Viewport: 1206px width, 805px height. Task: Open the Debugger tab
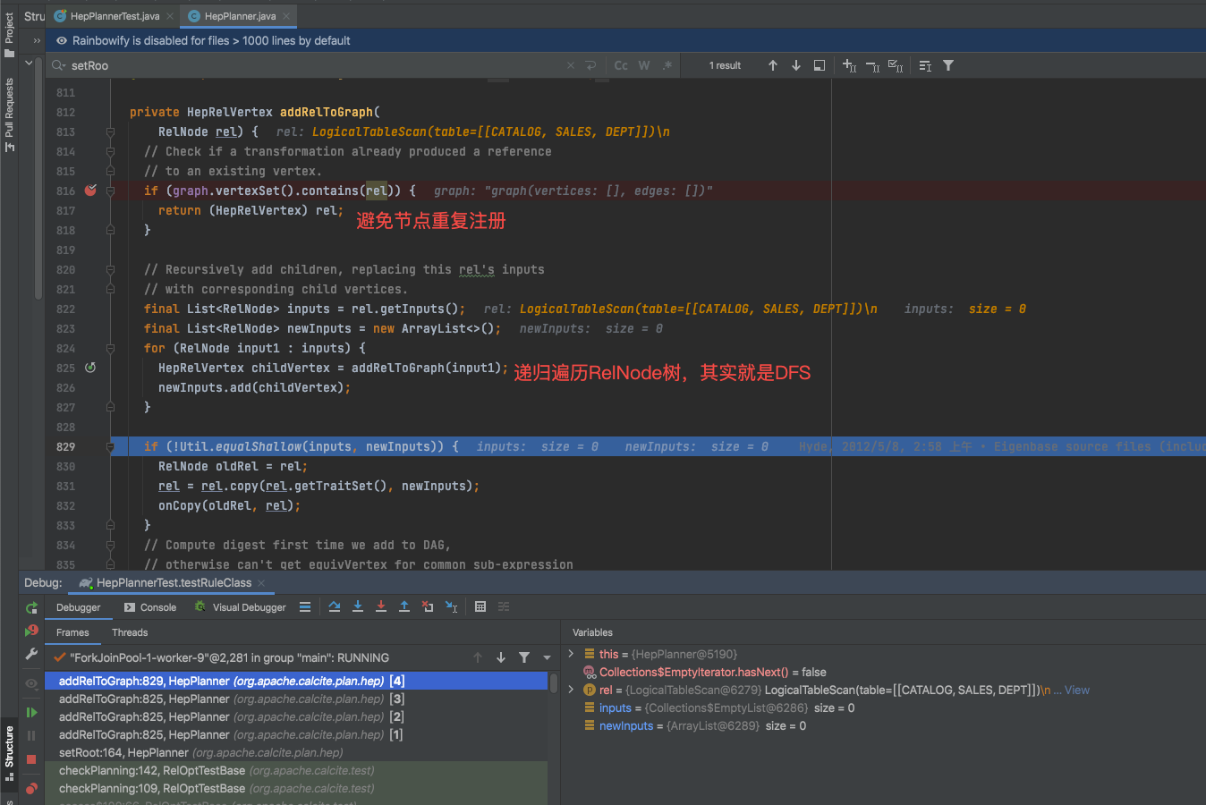[79, 607]
